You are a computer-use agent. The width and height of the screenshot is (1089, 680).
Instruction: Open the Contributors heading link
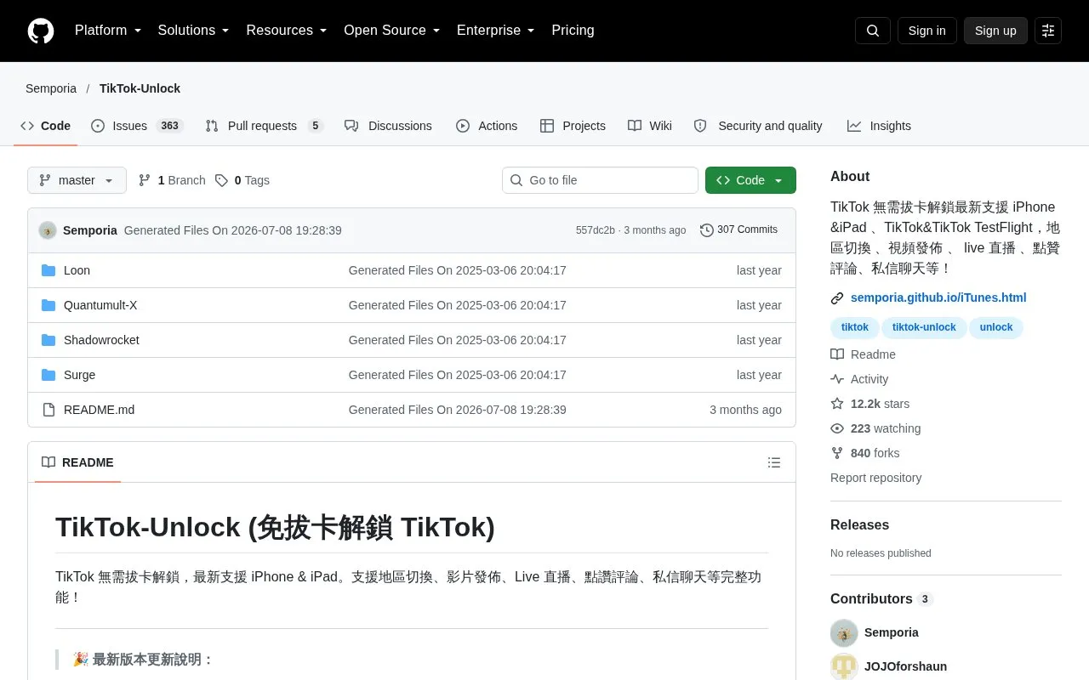(881, 599)
